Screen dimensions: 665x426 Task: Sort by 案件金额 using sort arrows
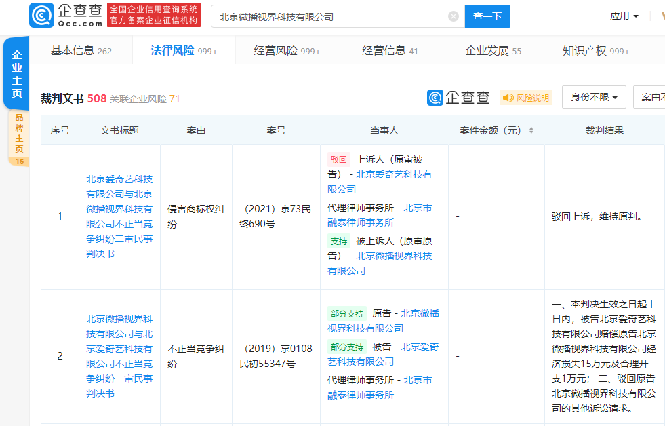(531, 130)
